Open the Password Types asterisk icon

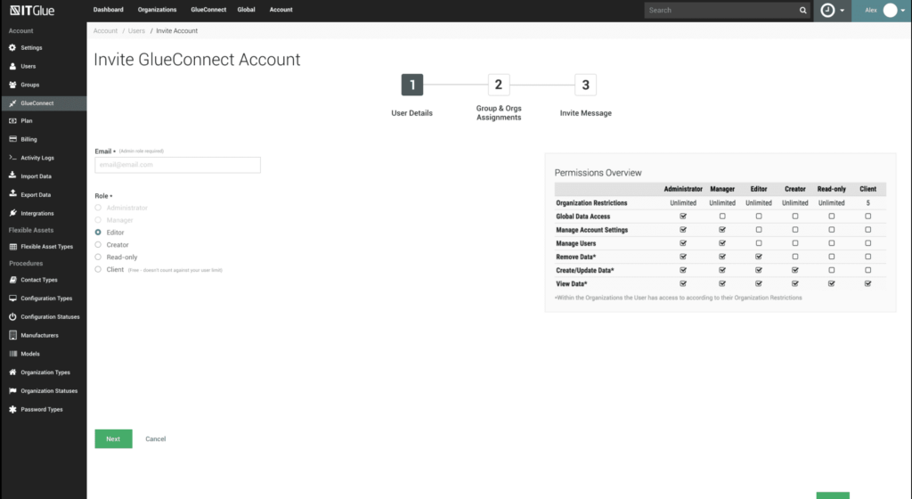12,409
